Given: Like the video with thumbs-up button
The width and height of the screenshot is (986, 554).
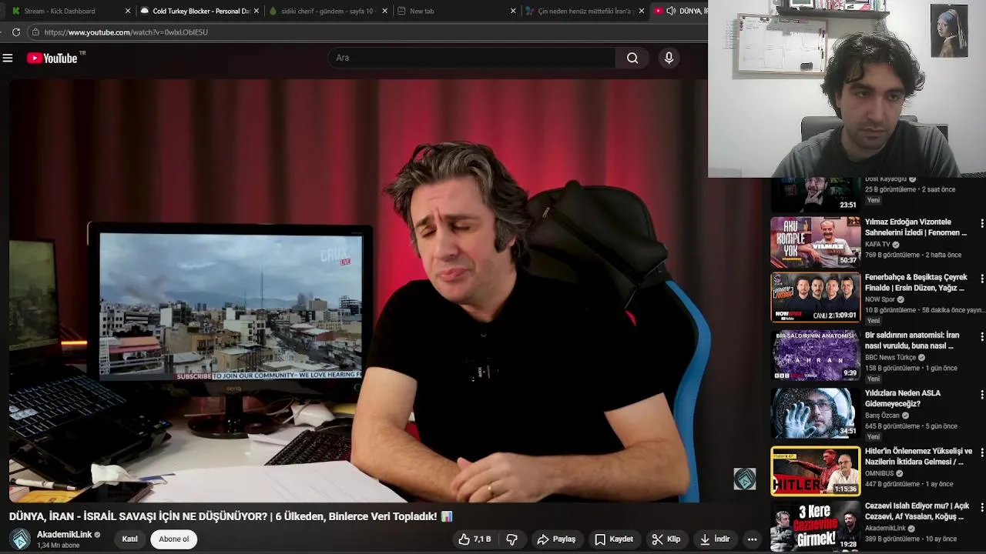Looking at the screenshot, I should point(475,539).
